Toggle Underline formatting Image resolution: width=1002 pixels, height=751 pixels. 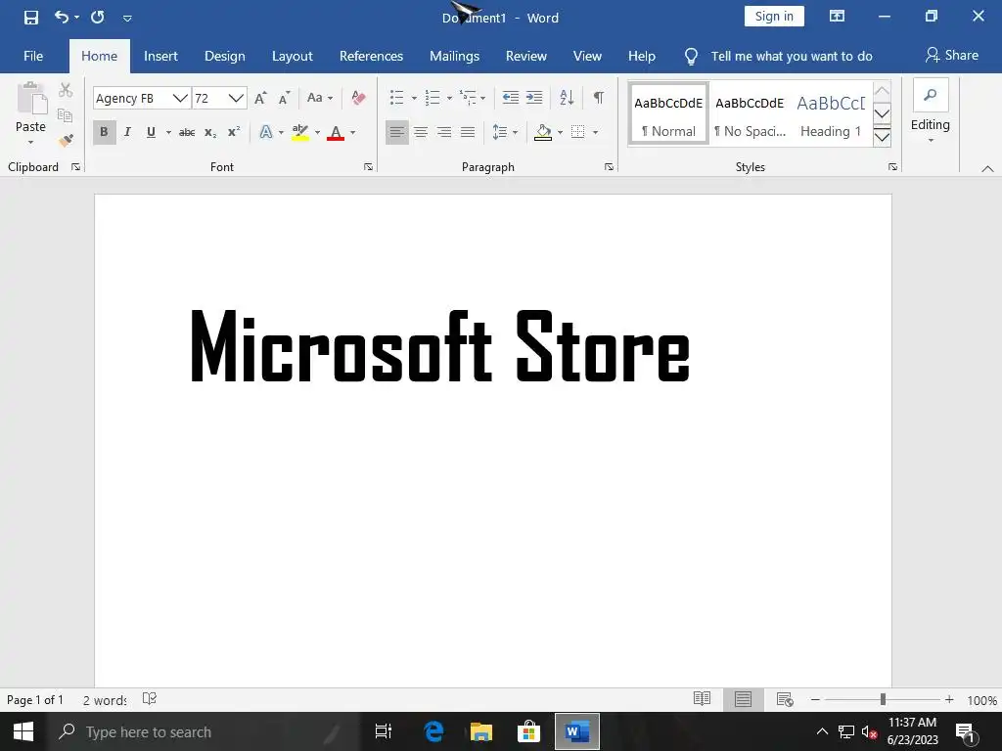(x=151, y=132)
